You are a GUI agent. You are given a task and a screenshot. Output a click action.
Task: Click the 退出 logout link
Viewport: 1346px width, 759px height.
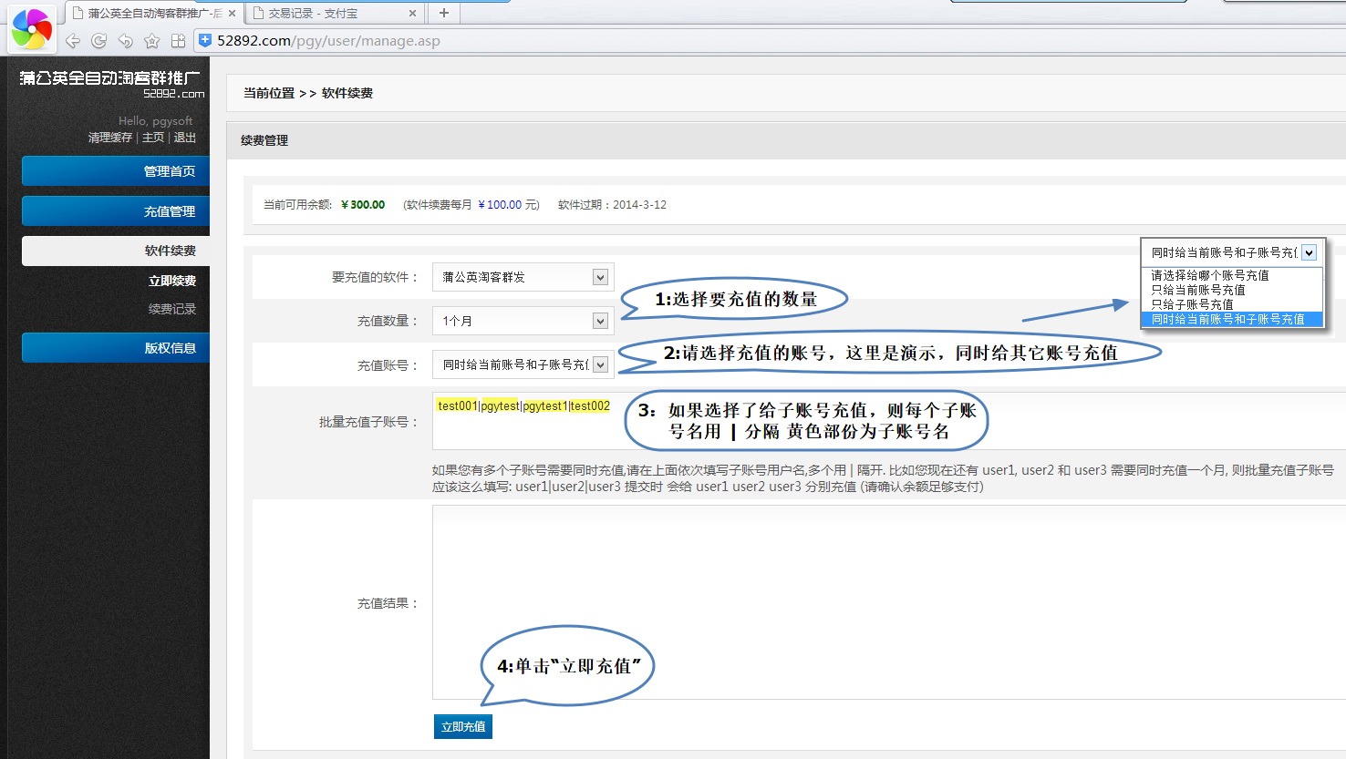click(185, 138)
